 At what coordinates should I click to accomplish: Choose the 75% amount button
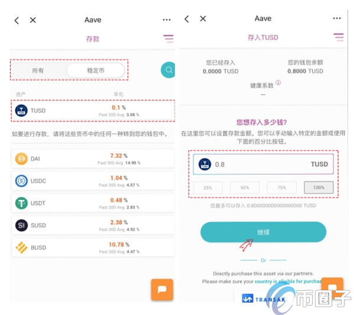click(282, 188)
